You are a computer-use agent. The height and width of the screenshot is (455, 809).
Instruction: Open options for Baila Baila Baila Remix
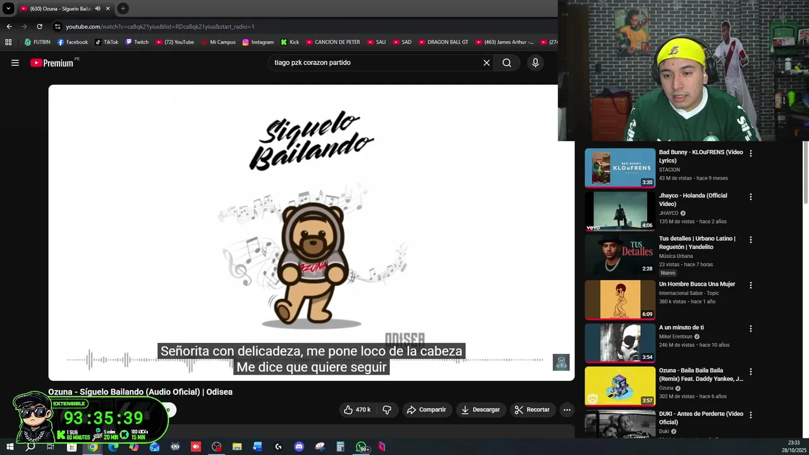(x=751, y=372)
